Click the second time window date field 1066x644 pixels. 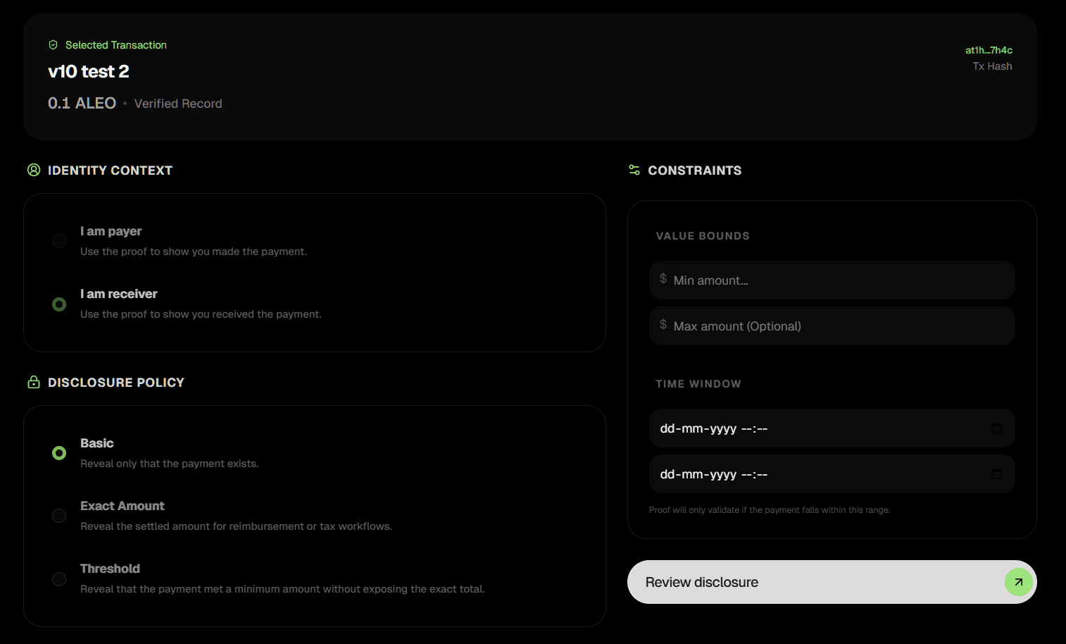[x=832, y=474]
